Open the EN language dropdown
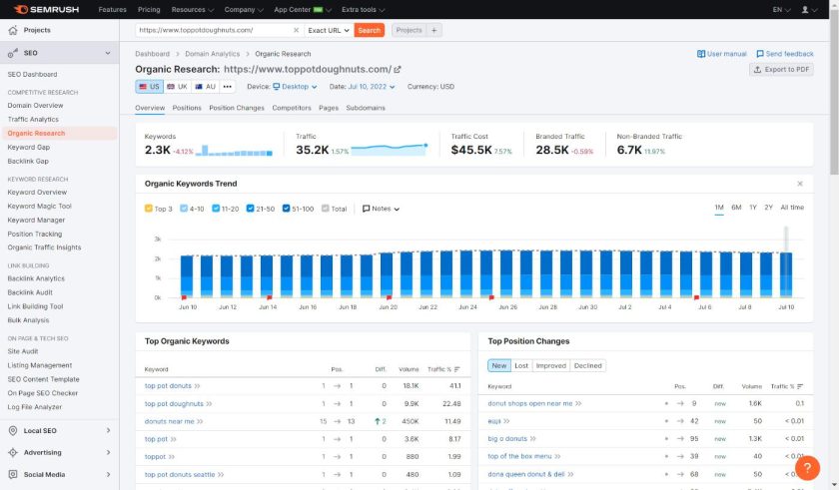This screenshot has width=839, height=490. coord(781,10)
